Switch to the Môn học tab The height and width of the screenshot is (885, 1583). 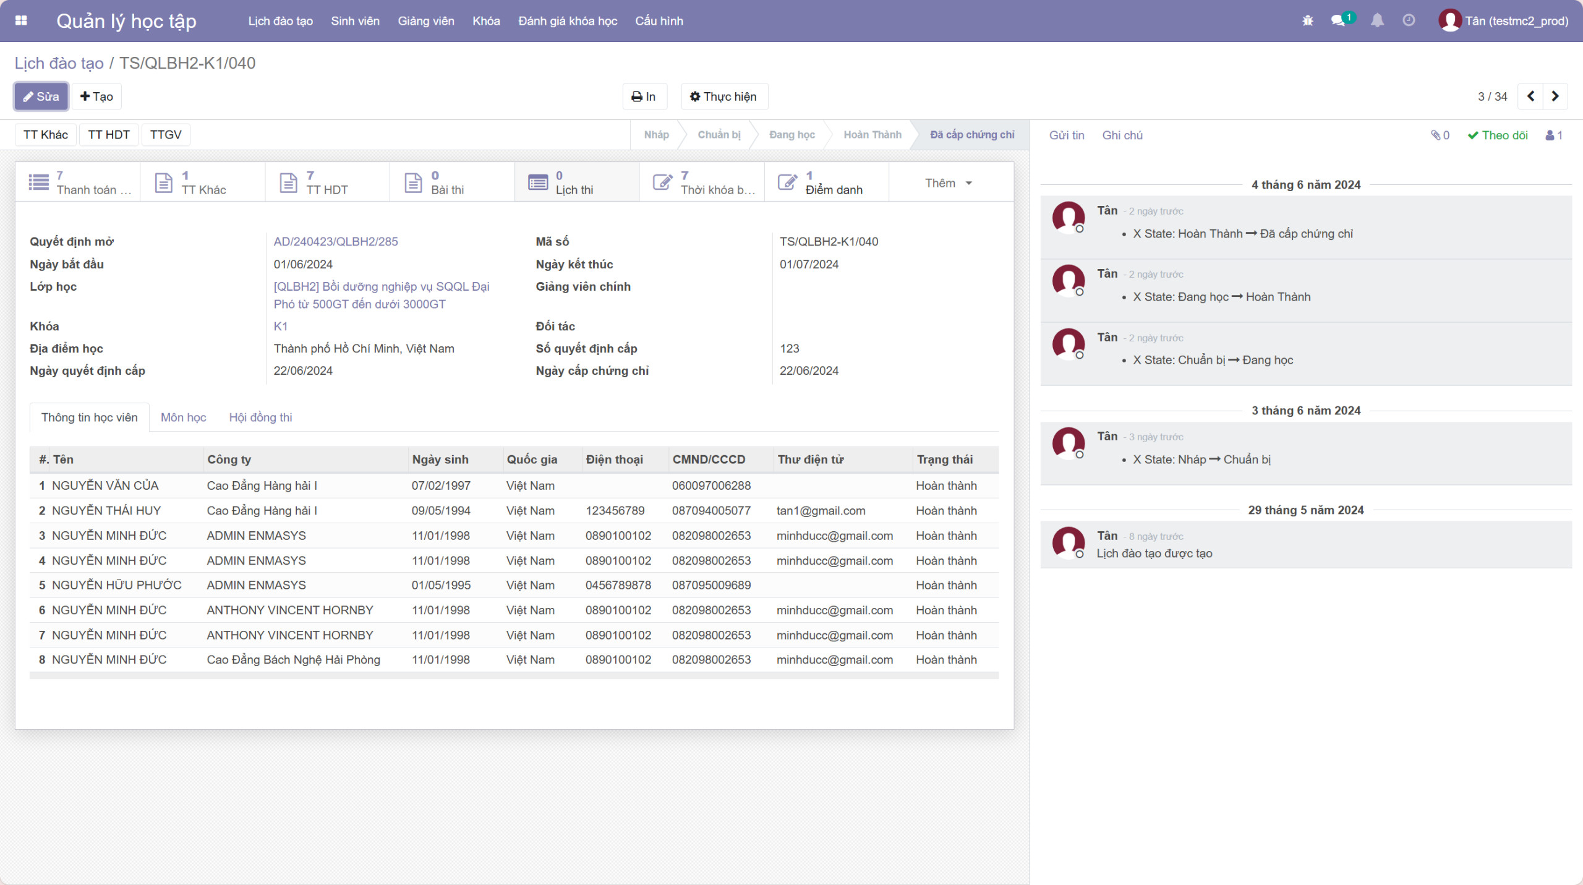pos(183,417)
